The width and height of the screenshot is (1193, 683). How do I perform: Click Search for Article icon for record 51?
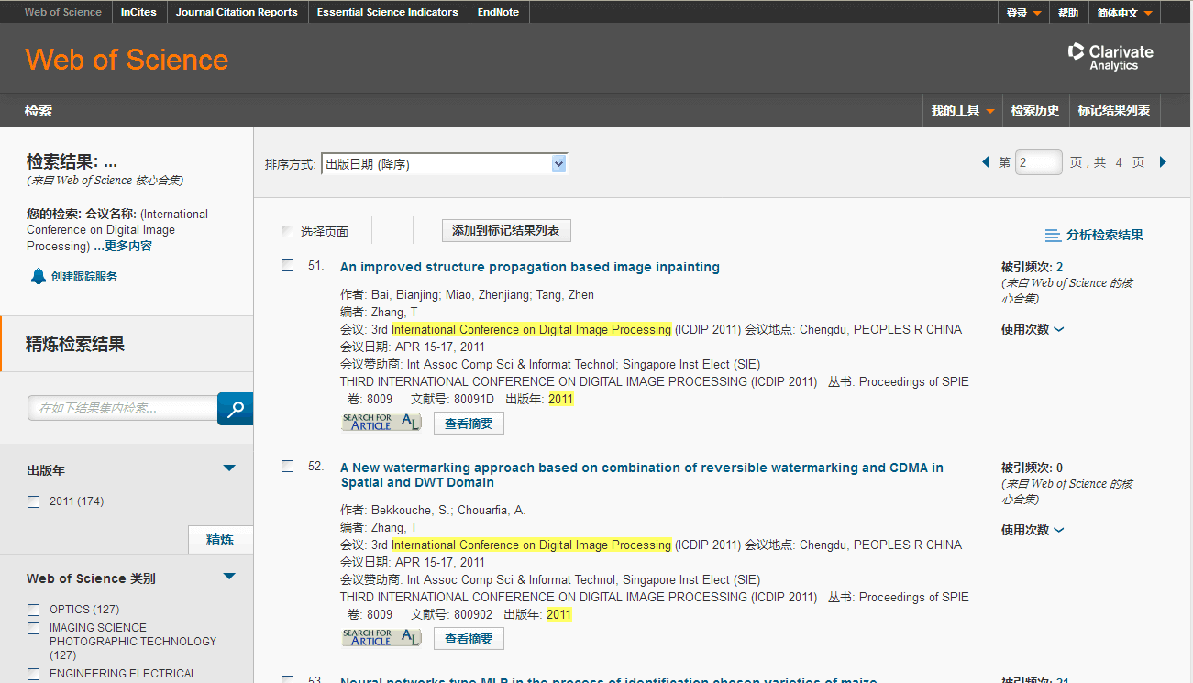(x=381, y=423)
